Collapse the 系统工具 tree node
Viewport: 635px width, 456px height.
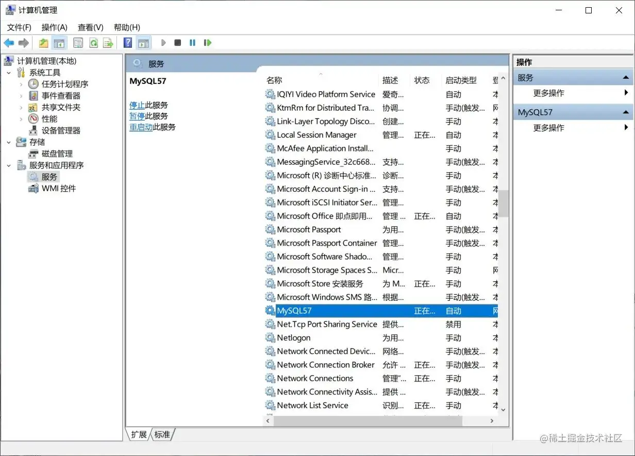tap(9, 73)
